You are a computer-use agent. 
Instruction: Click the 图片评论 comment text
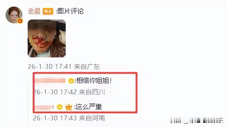tap(71, 11)
